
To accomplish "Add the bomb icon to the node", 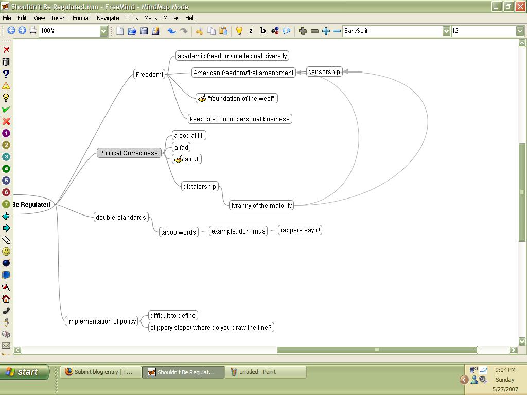I will point(6,263).
